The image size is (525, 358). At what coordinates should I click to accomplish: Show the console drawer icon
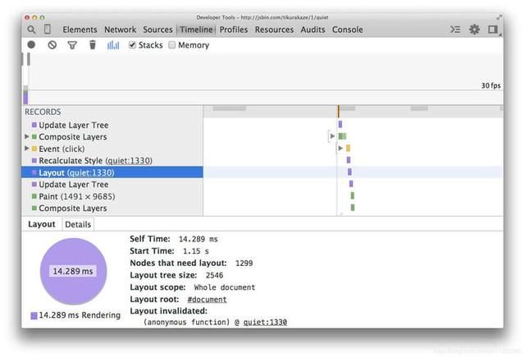(x=455, y=30)
